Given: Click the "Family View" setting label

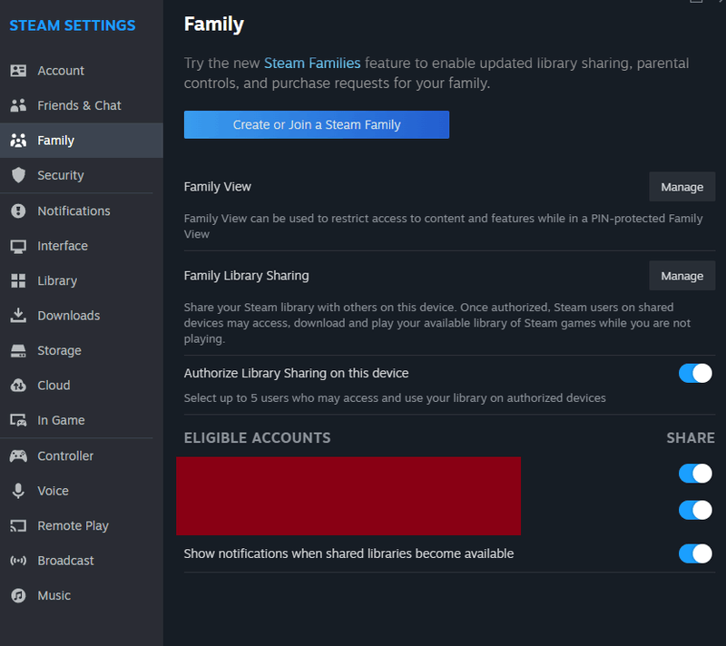Looking at the screenshot, I should click(x=218, y=187).
